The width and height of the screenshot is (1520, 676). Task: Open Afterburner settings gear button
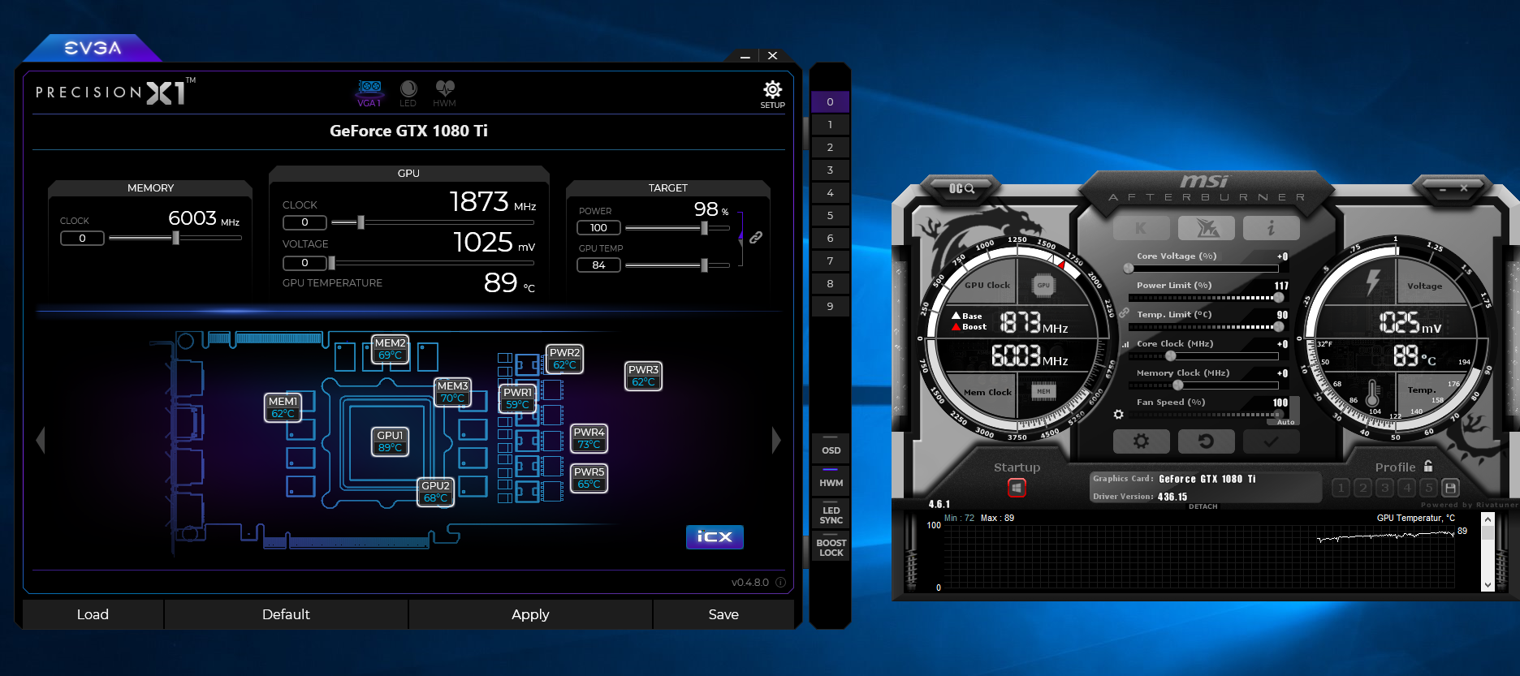[x=1141, y=441]
